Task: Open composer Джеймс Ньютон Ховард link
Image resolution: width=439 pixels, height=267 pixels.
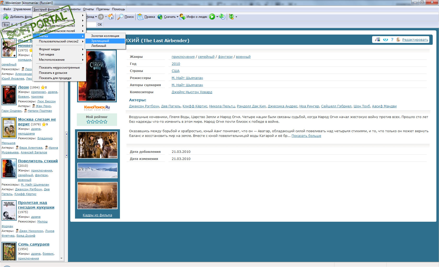Action: coord(192,92)
